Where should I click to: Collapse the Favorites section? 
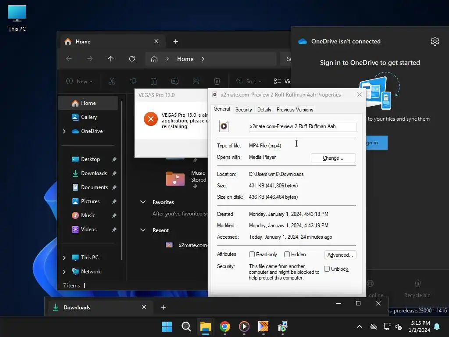(143, 202)
